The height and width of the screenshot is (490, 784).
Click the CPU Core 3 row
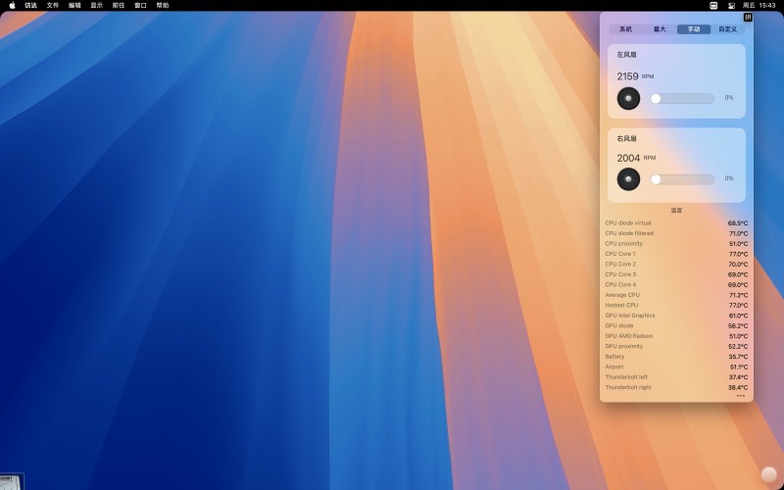coord(676,274)
